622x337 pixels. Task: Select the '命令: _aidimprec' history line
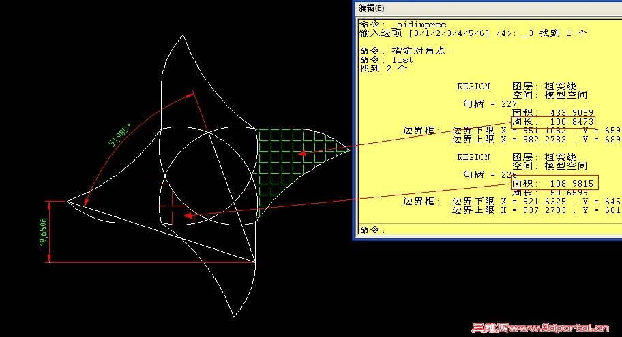point(402,25)
